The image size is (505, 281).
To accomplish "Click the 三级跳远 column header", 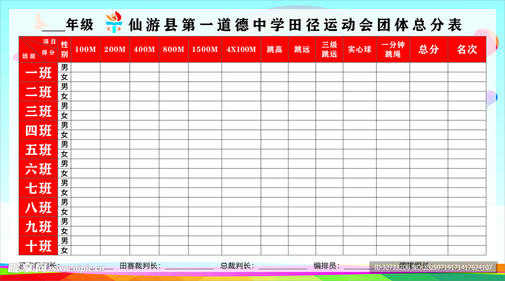I will click(329, 49).
